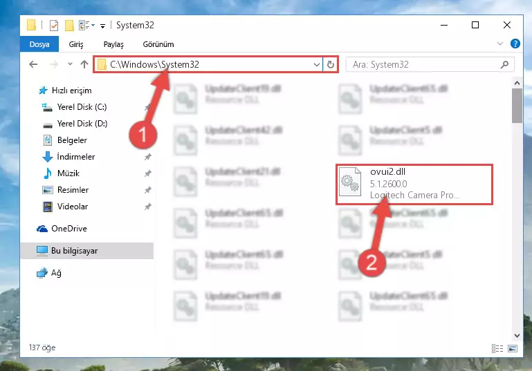Click the pin icon next to Resimler

point(147,190)
